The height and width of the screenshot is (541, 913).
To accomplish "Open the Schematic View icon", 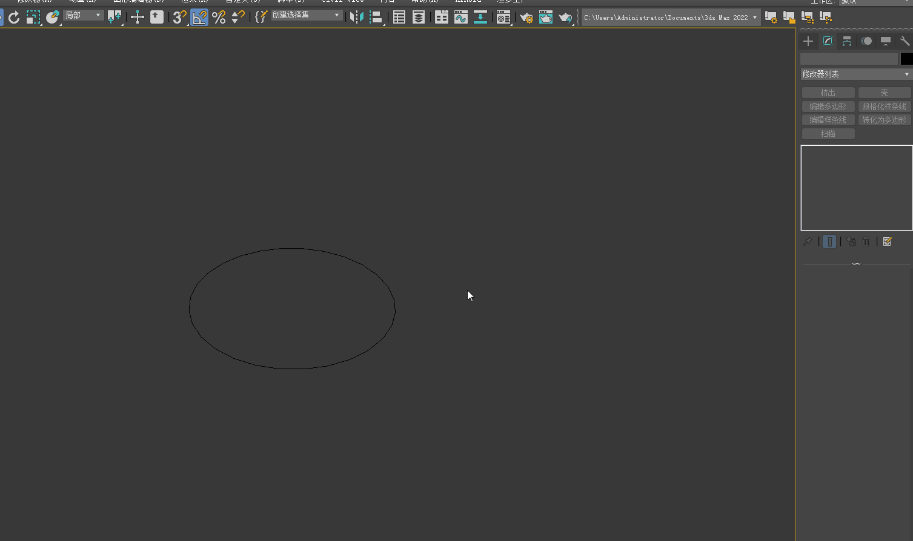I will 480,18.
